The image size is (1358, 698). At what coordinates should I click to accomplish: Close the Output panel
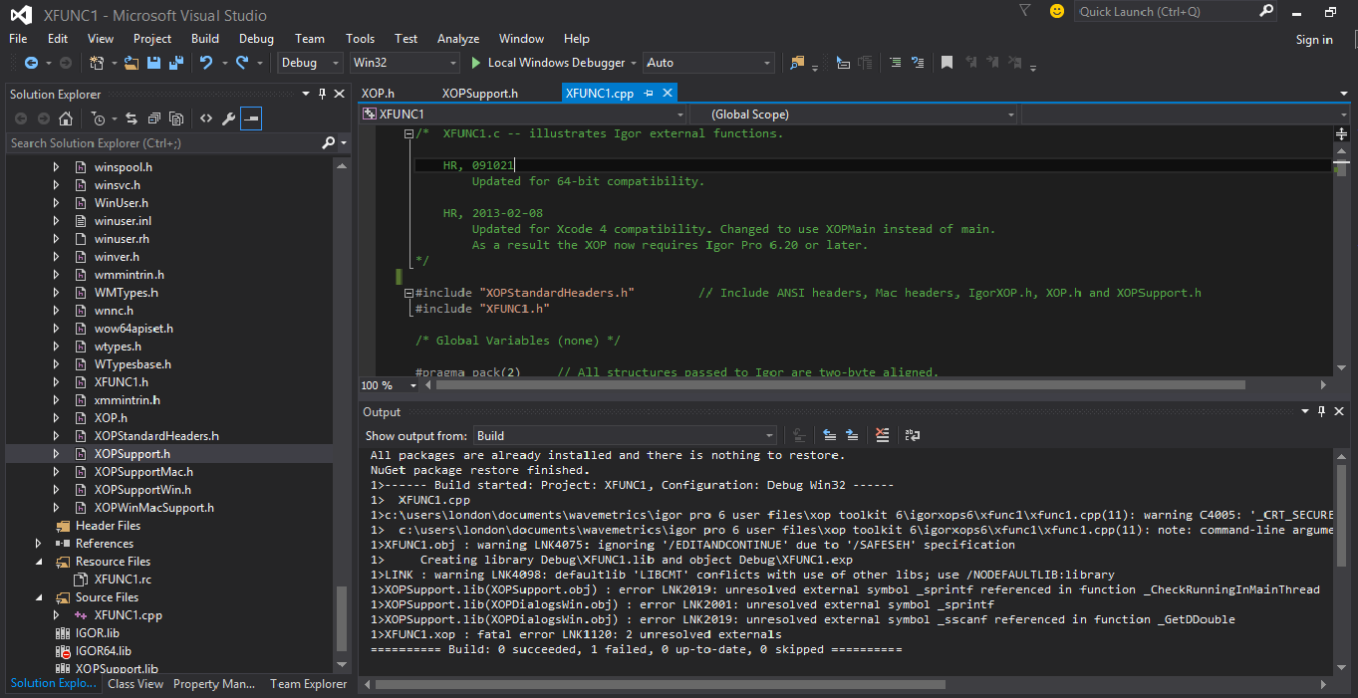coord(1340,411)
